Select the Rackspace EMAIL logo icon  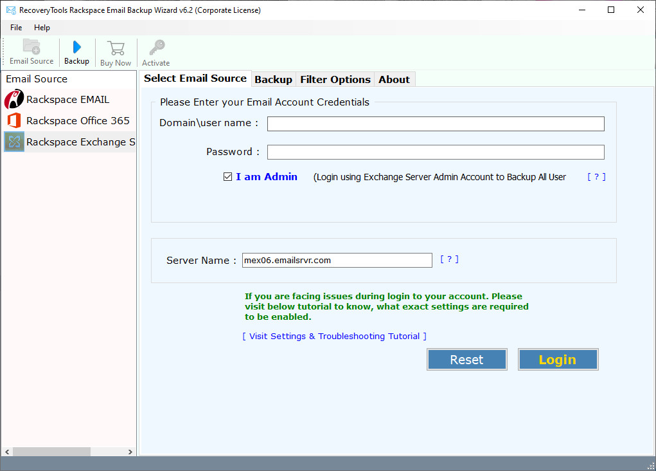pos(14,99)
